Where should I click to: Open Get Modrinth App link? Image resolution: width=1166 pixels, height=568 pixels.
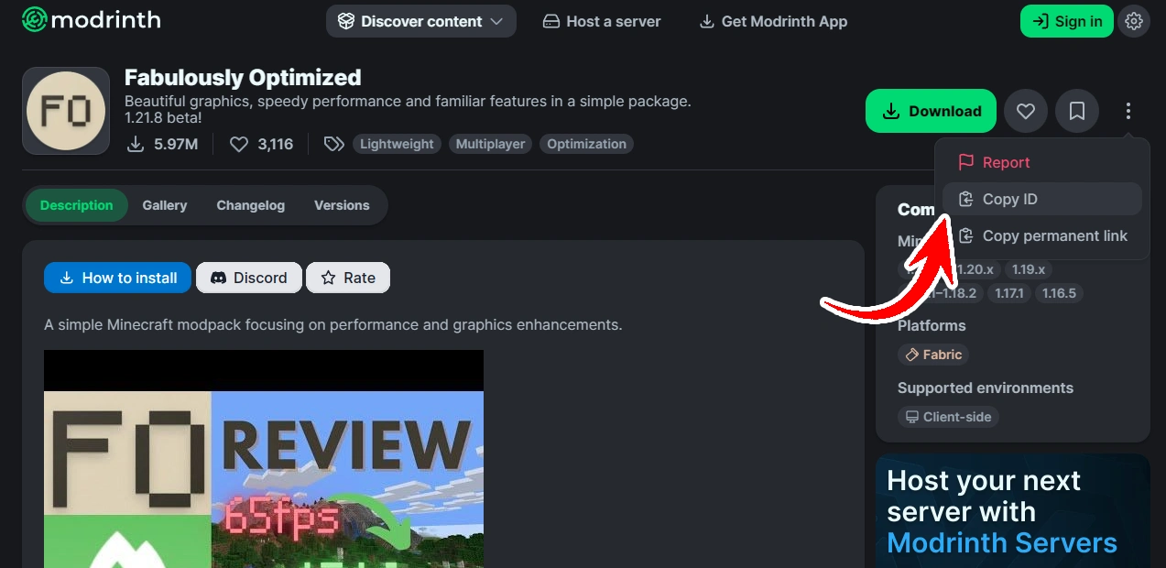pyautogui.click(x=773, y=21)
